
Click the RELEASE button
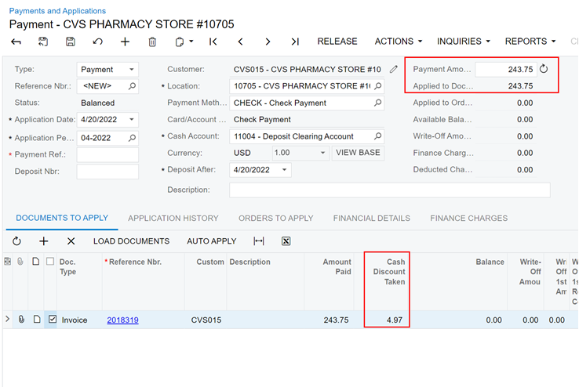point(337,42)
